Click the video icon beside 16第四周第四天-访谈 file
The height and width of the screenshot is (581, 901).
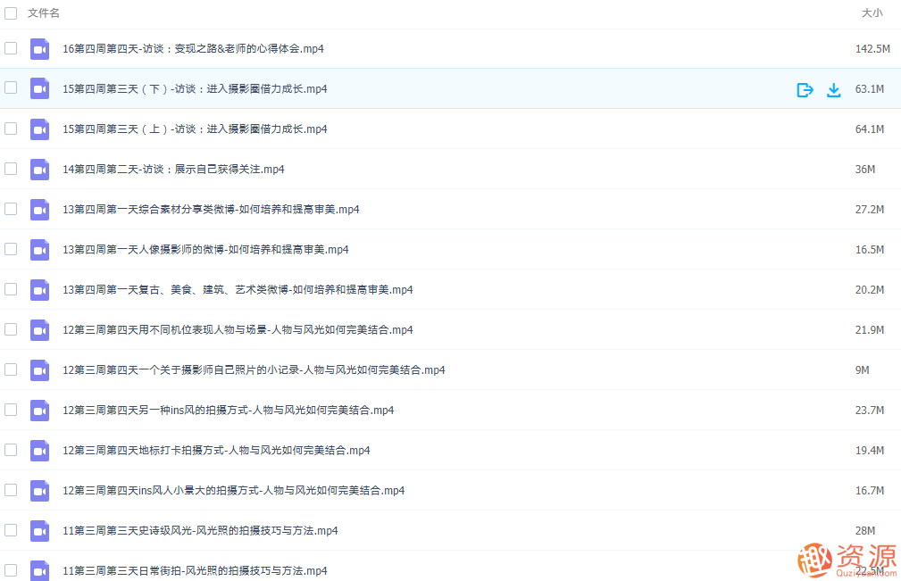(39, 49)
